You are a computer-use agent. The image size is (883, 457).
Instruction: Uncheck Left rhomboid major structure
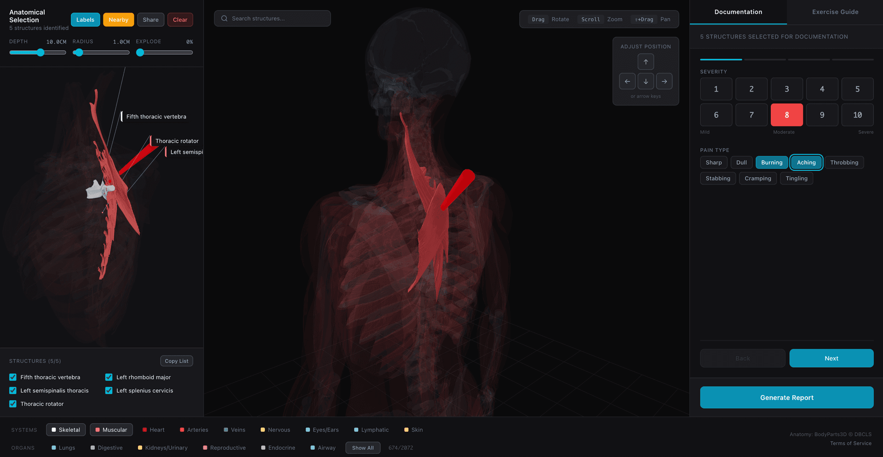tap(109, 377)
